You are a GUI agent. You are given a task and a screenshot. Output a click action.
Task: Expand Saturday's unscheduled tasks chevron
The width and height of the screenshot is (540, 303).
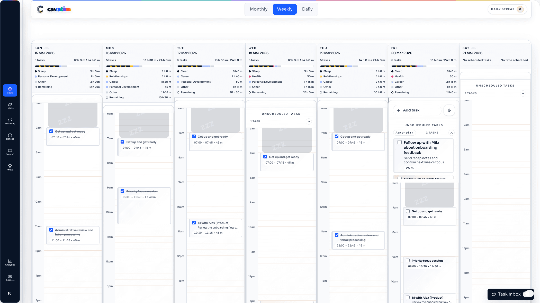[x=523, y=93]
